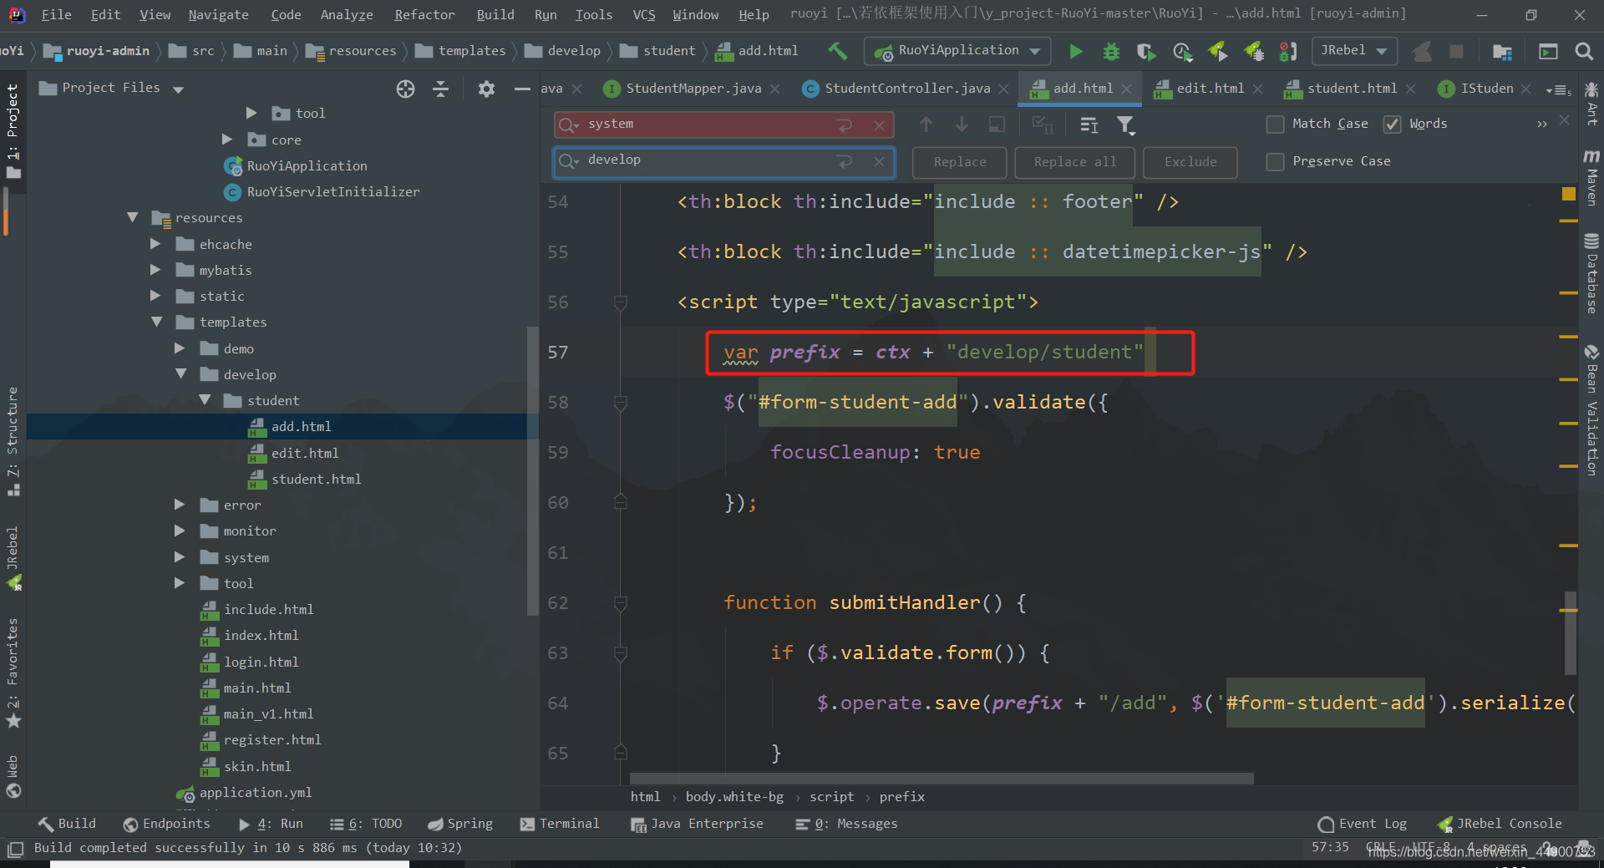
Task: Fold the script block at line 56
Action: (621, 302)
